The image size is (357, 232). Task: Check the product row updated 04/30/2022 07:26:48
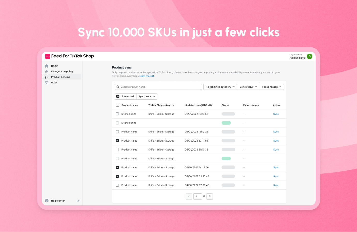point(117,185)
